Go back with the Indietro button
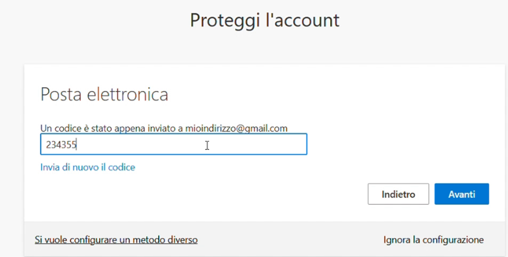This screenshot has height=257, width=508. [398, 194]
